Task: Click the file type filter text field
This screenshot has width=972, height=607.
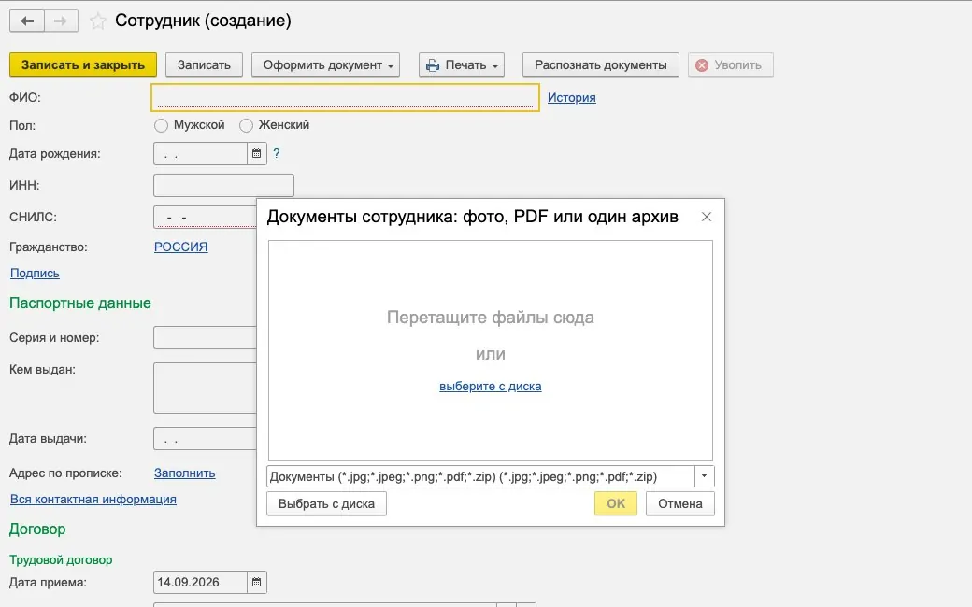Action: [x=481, y=476]
